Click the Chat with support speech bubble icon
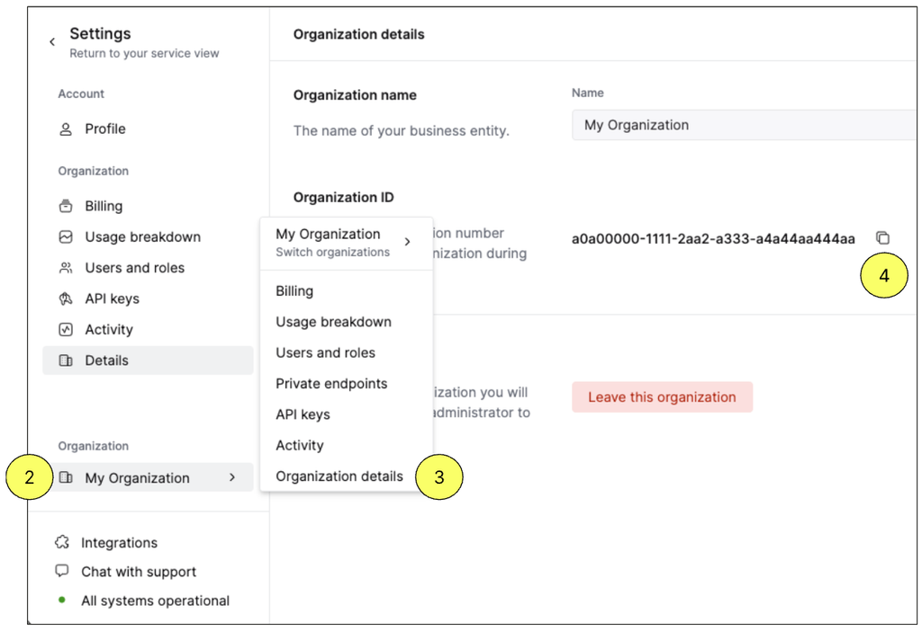The width and height of the screenshot is (922, 632). [61, 571]
